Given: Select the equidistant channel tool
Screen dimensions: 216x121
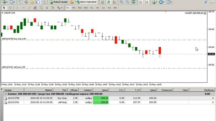Looking at the screenshot, I should click(35, 8).
